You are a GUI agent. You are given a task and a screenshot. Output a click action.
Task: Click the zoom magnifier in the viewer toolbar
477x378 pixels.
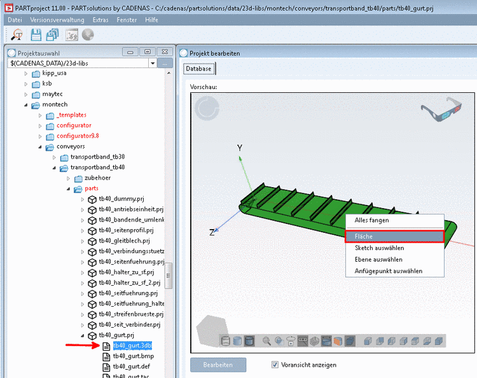(266, 341)
